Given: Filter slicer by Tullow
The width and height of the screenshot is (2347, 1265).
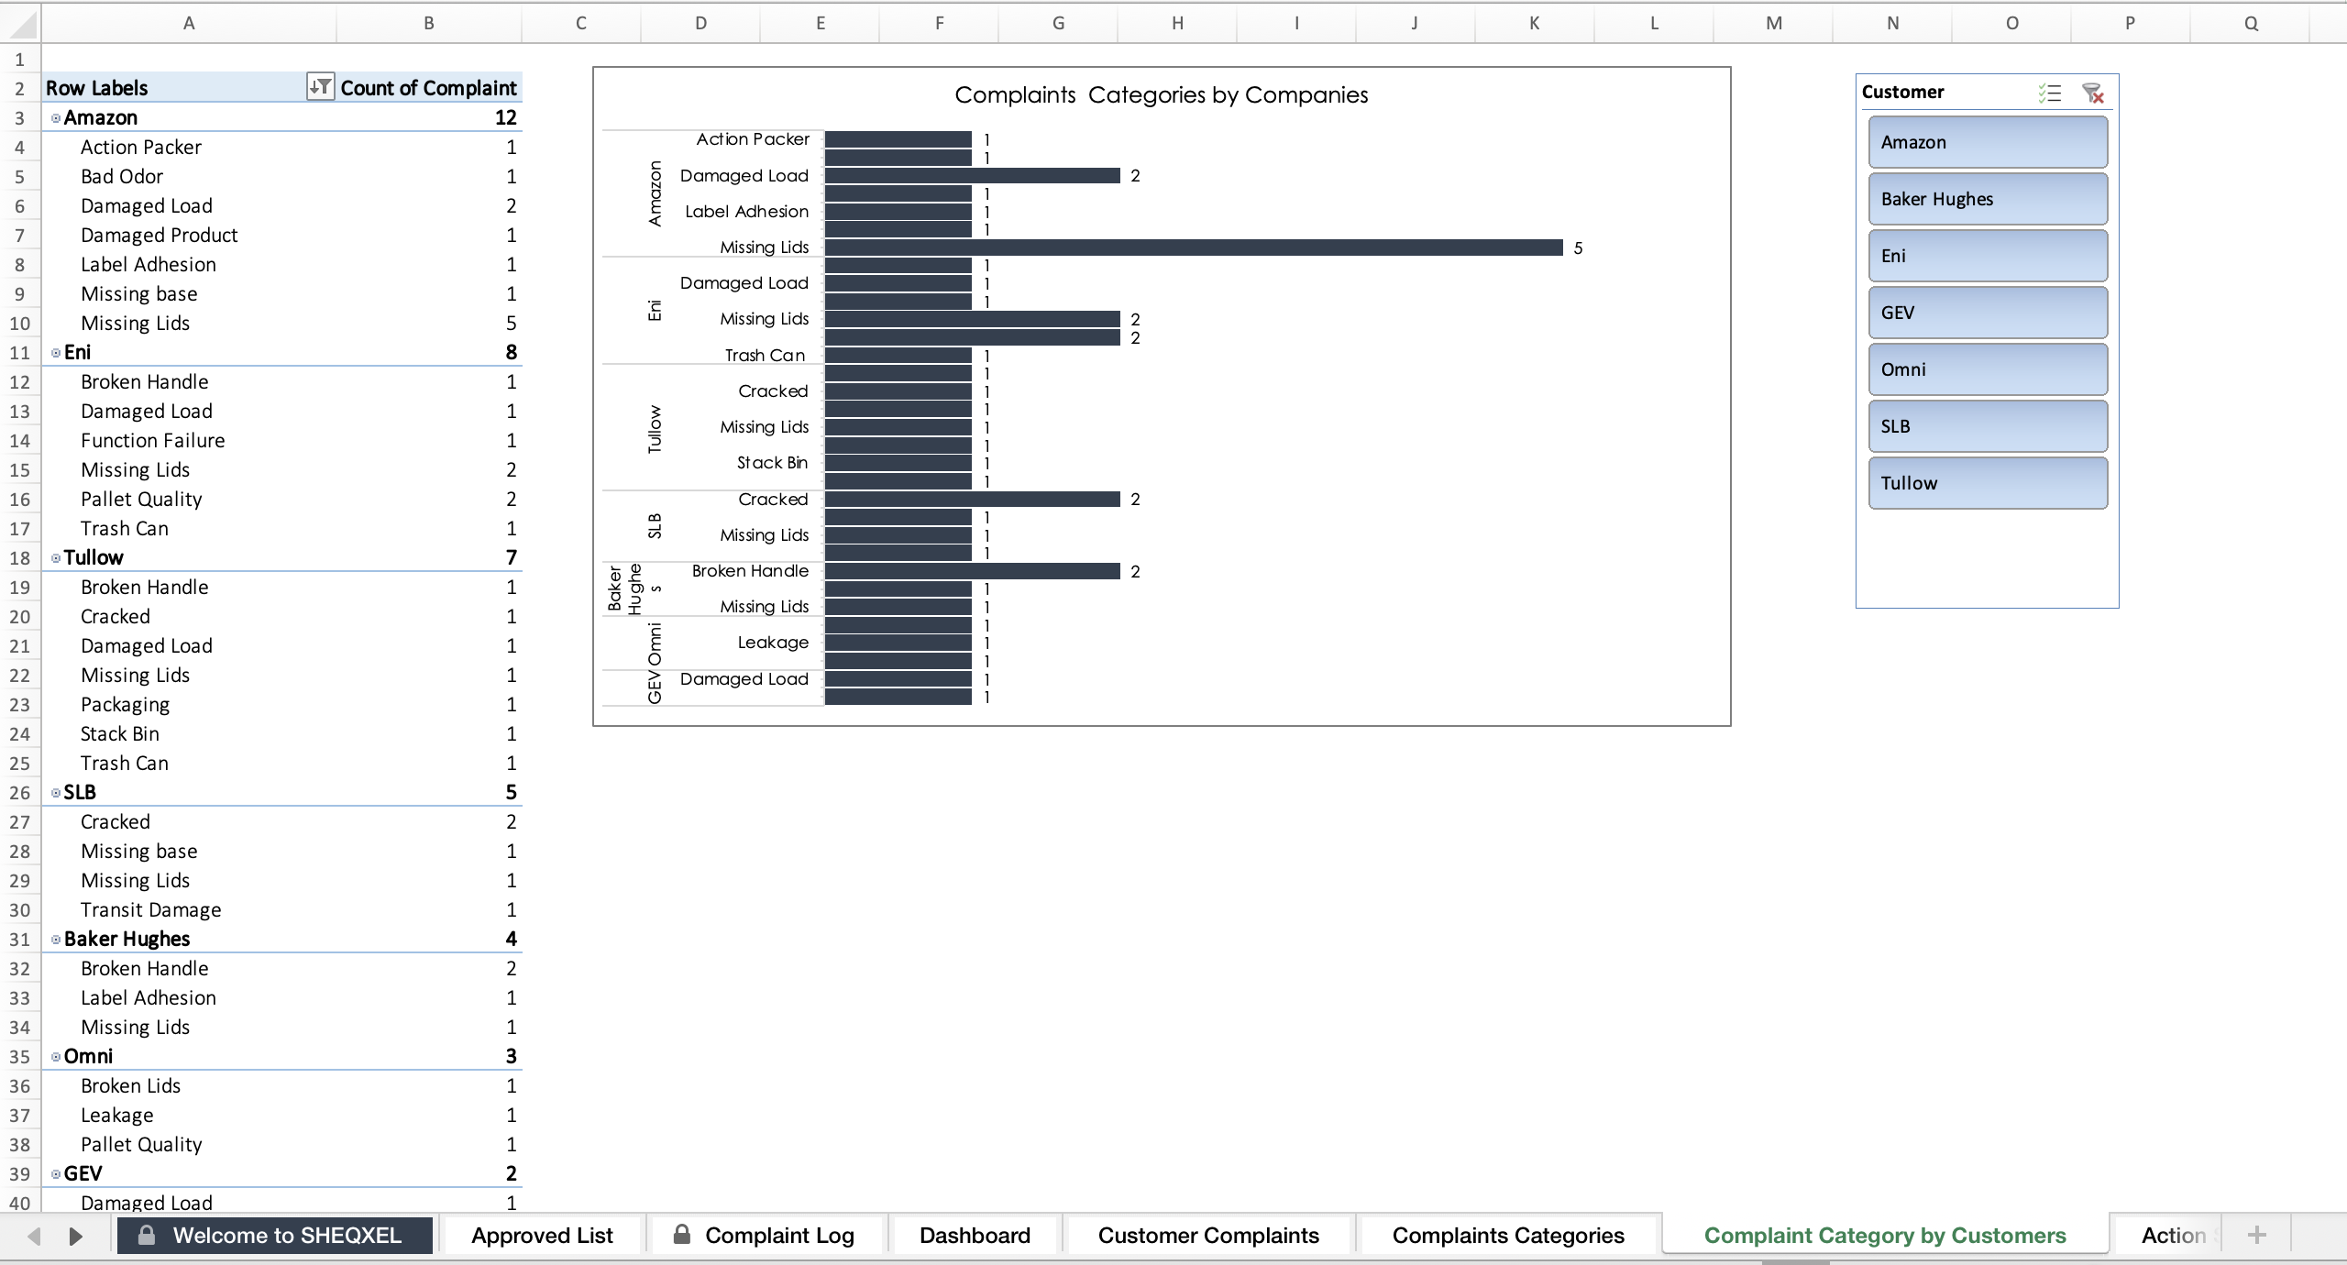Looking at the screenshot, I should [1988, 483].
